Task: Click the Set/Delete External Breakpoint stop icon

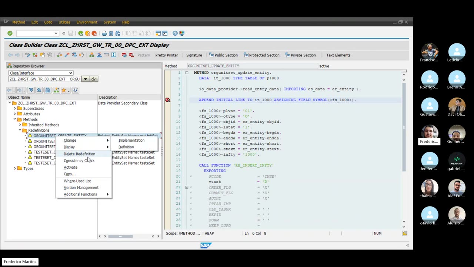Action: click(x=131, y=55)
